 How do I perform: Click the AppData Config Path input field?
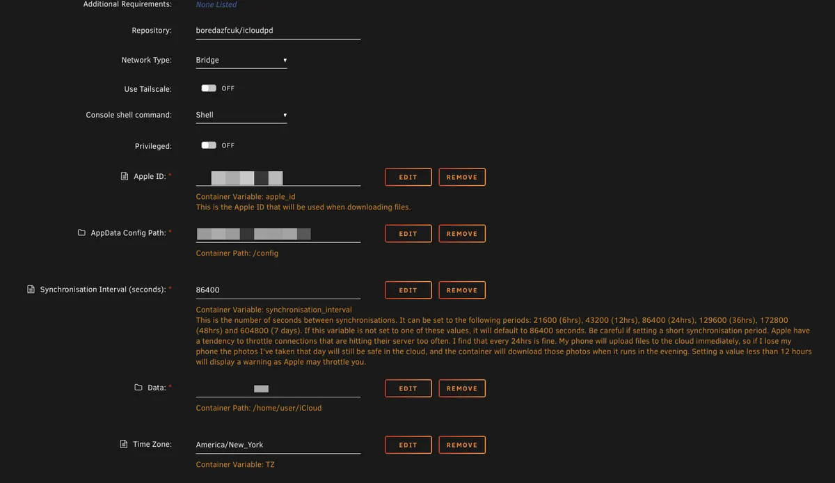click(278, 233)
